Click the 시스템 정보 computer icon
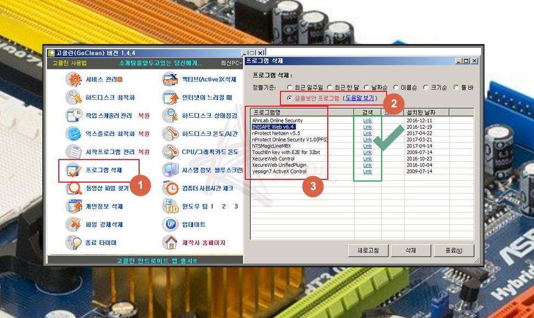The image size is (534, 318). [x=170, y=170]
